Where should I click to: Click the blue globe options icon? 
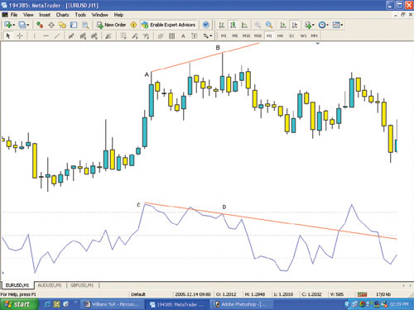click(x=206, y=25)
